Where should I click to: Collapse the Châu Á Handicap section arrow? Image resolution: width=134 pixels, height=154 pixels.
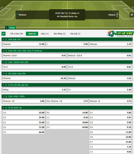click(x=3, y=51)
